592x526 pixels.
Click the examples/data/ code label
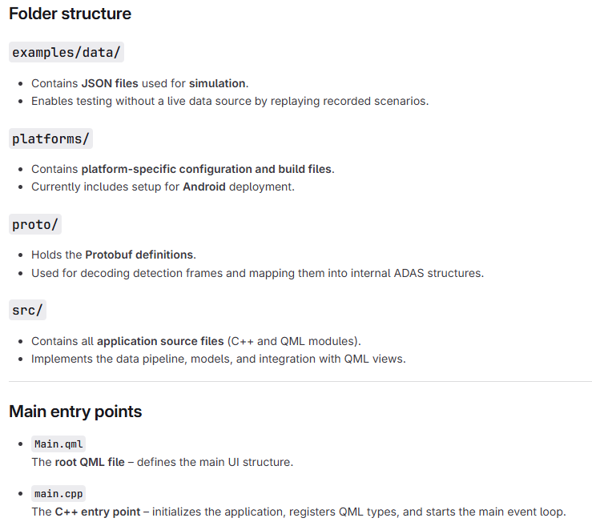(67, 53)
